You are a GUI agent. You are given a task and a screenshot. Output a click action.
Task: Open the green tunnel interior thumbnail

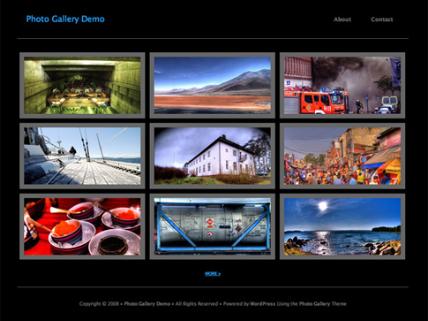pyautogui.click(x=82, y=86)
